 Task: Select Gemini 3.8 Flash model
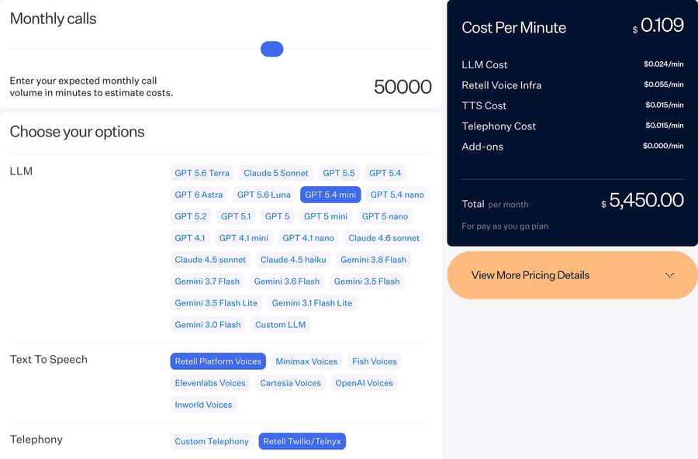374,260
